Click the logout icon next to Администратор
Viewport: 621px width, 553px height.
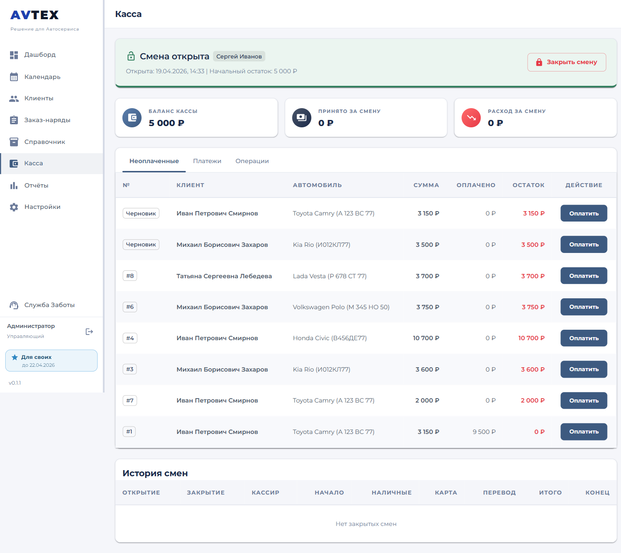[89, 331]
